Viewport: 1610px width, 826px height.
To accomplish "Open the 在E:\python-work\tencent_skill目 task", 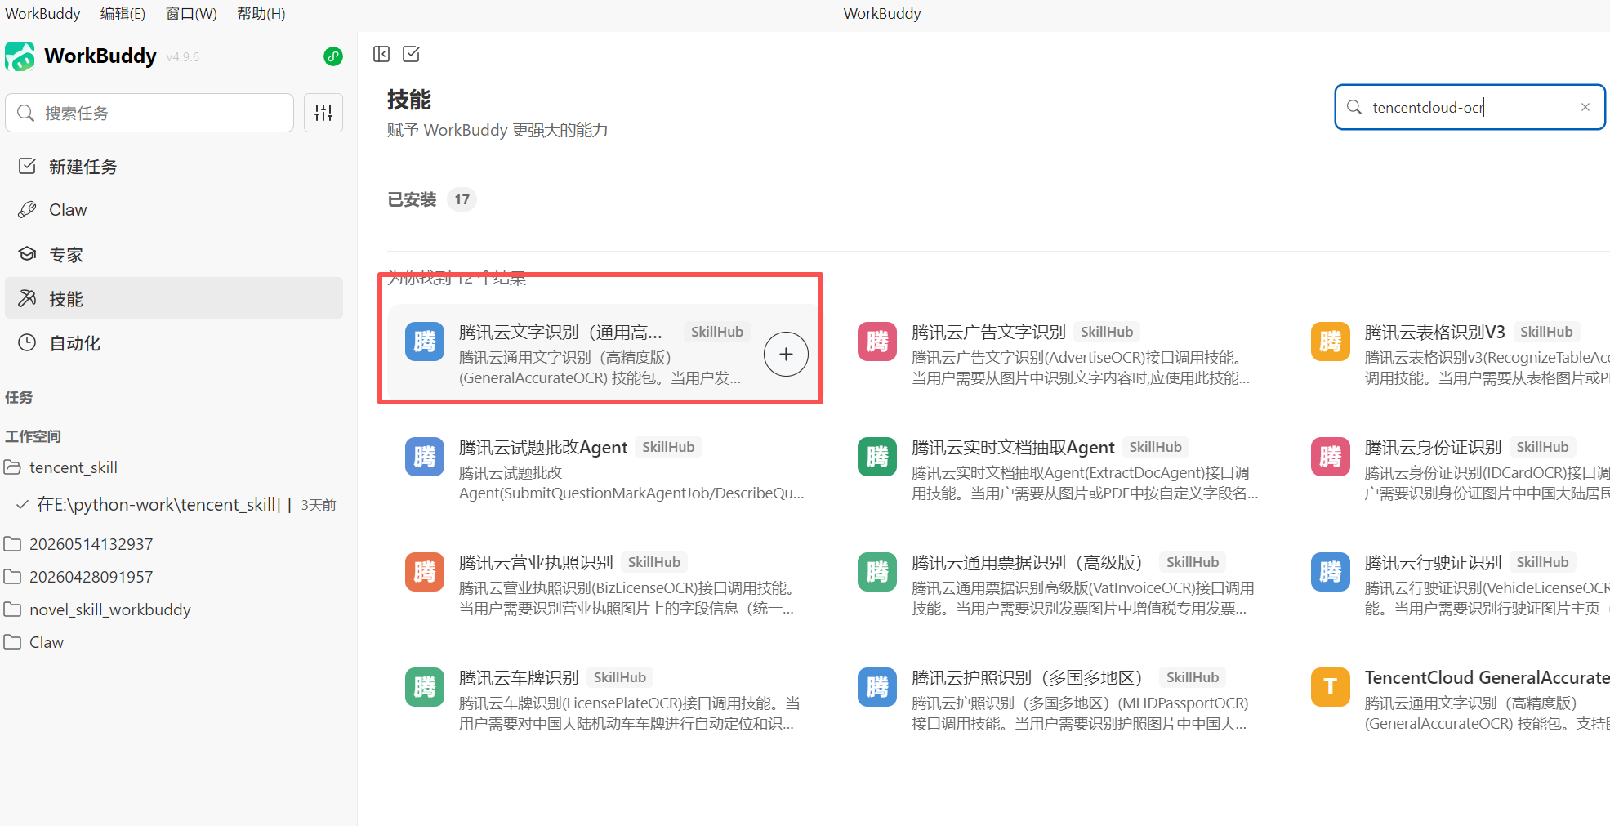I will [x=163, y=505].
